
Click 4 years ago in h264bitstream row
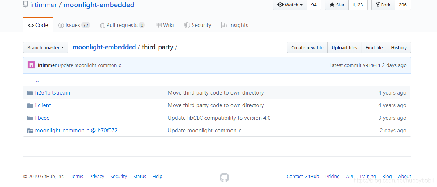[392, 93]
